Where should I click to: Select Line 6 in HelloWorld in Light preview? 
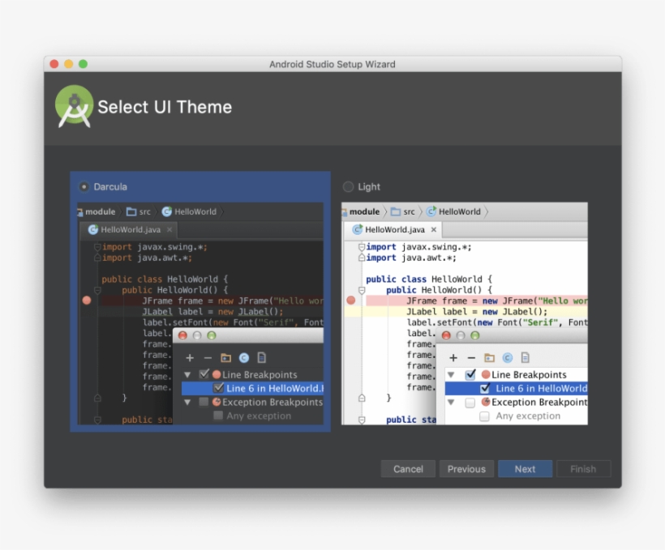[540, 389]
